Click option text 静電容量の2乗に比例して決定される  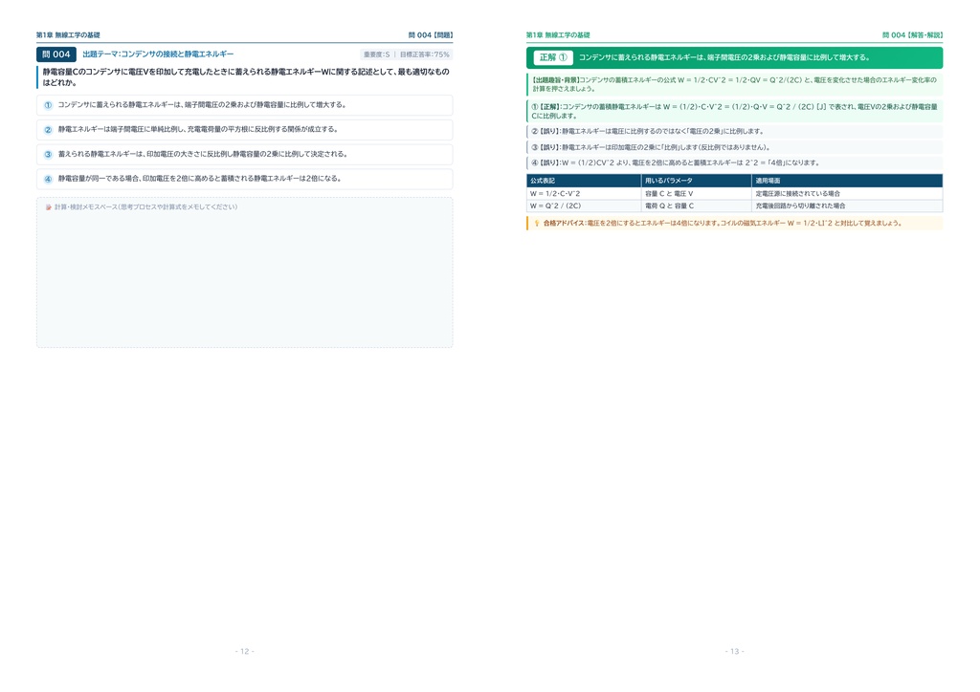pos(203,154)
